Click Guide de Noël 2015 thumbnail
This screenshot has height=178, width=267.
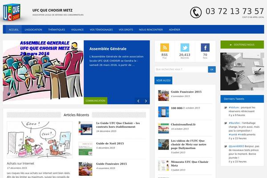tap(85, 149)
